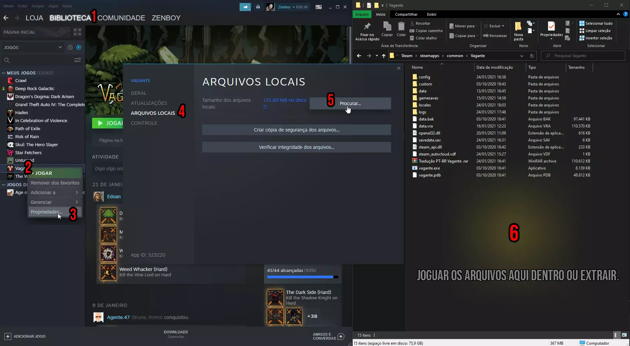This screenshot has width=630, height=346.
Task: Click Recortar scissors in Explorer ribbon
Action: (x=420, y=23)
